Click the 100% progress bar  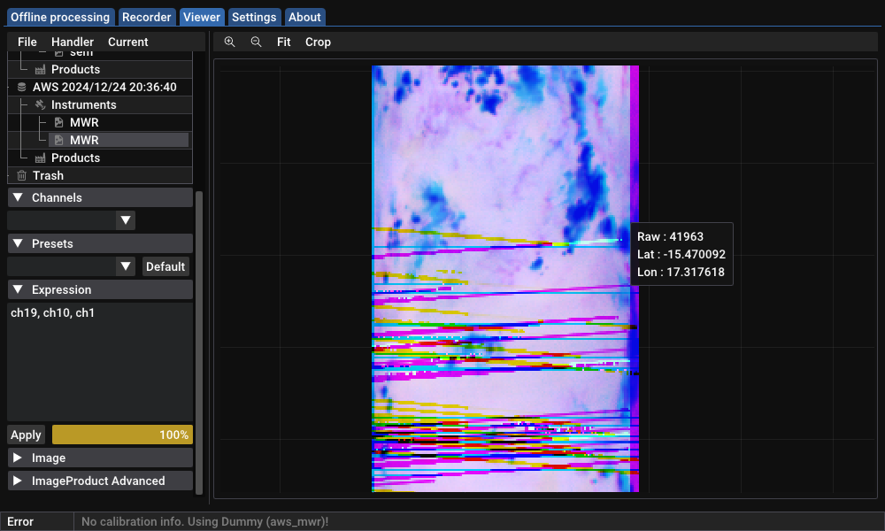tap(122, 435)
